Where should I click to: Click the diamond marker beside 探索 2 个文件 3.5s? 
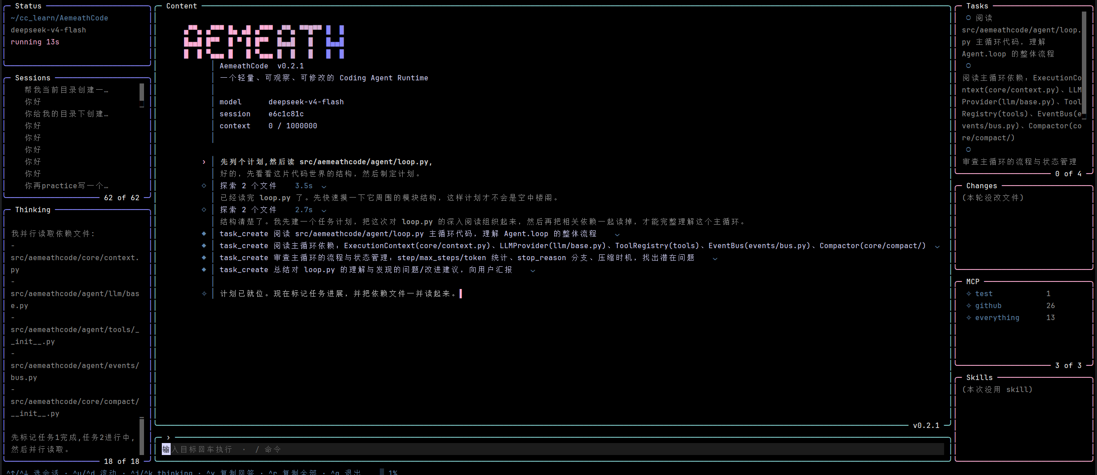(204, 186)
